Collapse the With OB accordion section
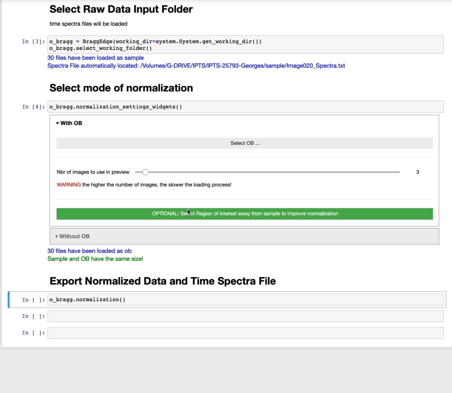 (x=69, y=123)
